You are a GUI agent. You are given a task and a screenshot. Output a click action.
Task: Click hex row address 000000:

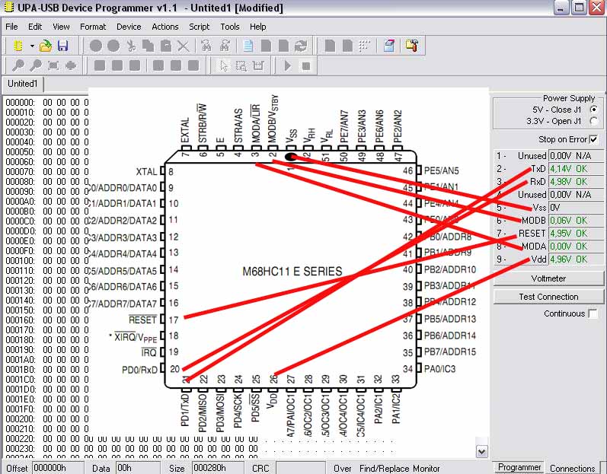20,103
